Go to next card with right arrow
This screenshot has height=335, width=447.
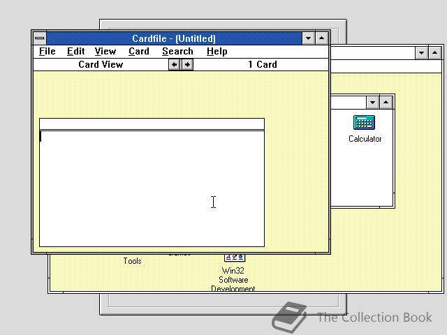click(x=187, y=65)
